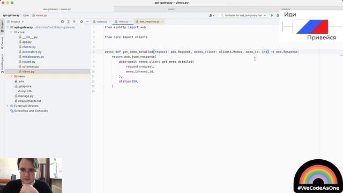Hide the Project panel with minus icon
This screenshot has height=193, width=343.
pyautogui.click(x=87, y=21)
